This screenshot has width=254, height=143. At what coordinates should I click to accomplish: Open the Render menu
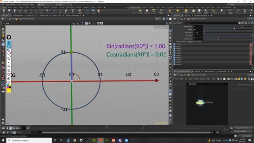pyautogui.click(x=12, y=5)
